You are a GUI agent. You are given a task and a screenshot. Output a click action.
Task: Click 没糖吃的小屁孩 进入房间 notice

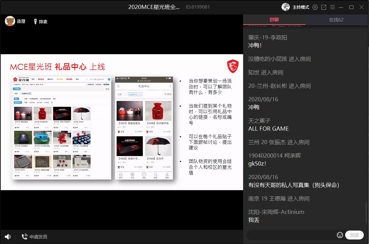(x=279, y=59)
